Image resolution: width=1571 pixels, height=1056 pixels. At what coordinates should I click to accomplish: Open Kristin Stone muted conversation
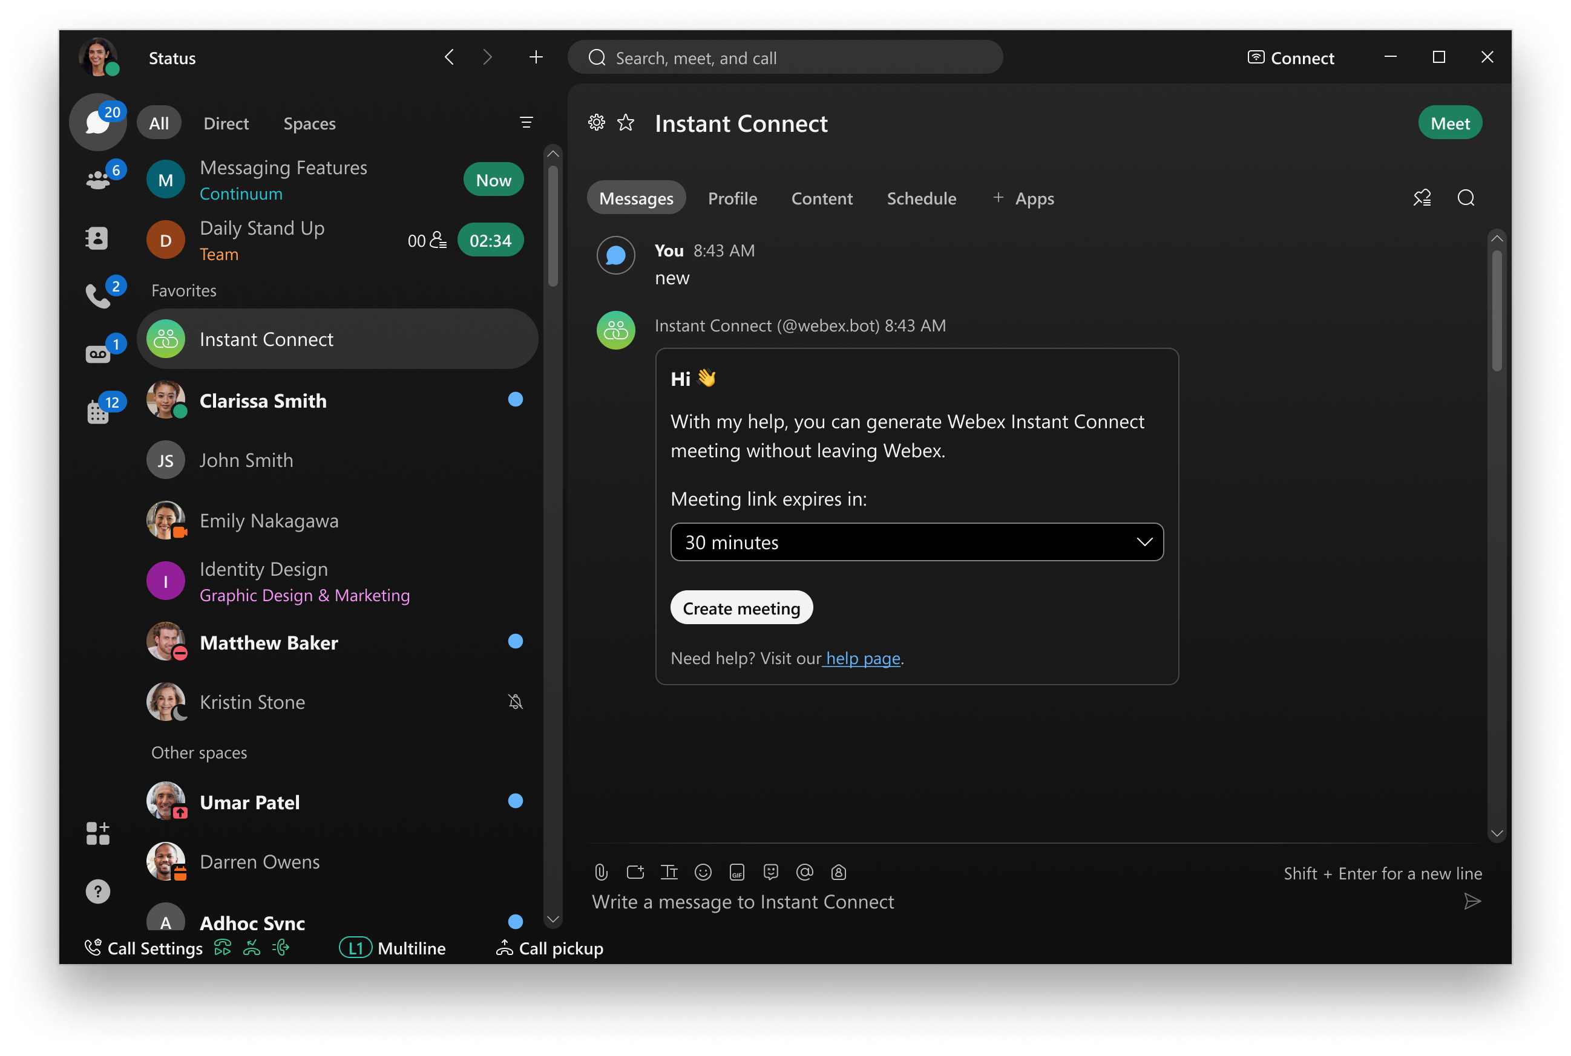click(x=337, y=702)
